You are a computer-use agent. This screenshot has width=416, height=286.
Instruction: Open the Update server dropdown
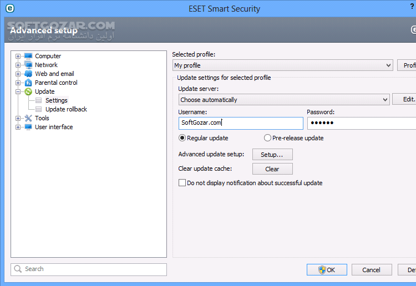[284, 100]
